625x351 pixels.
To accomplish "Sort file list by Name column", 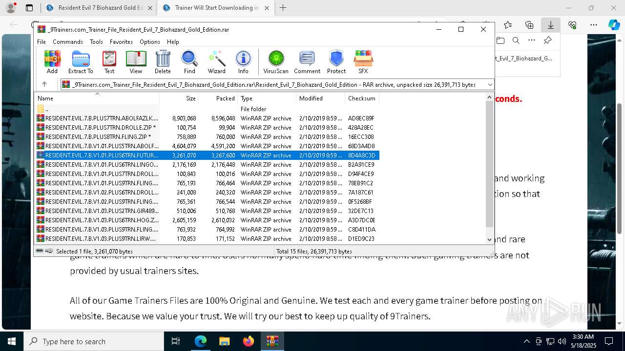I will [97, 98].
